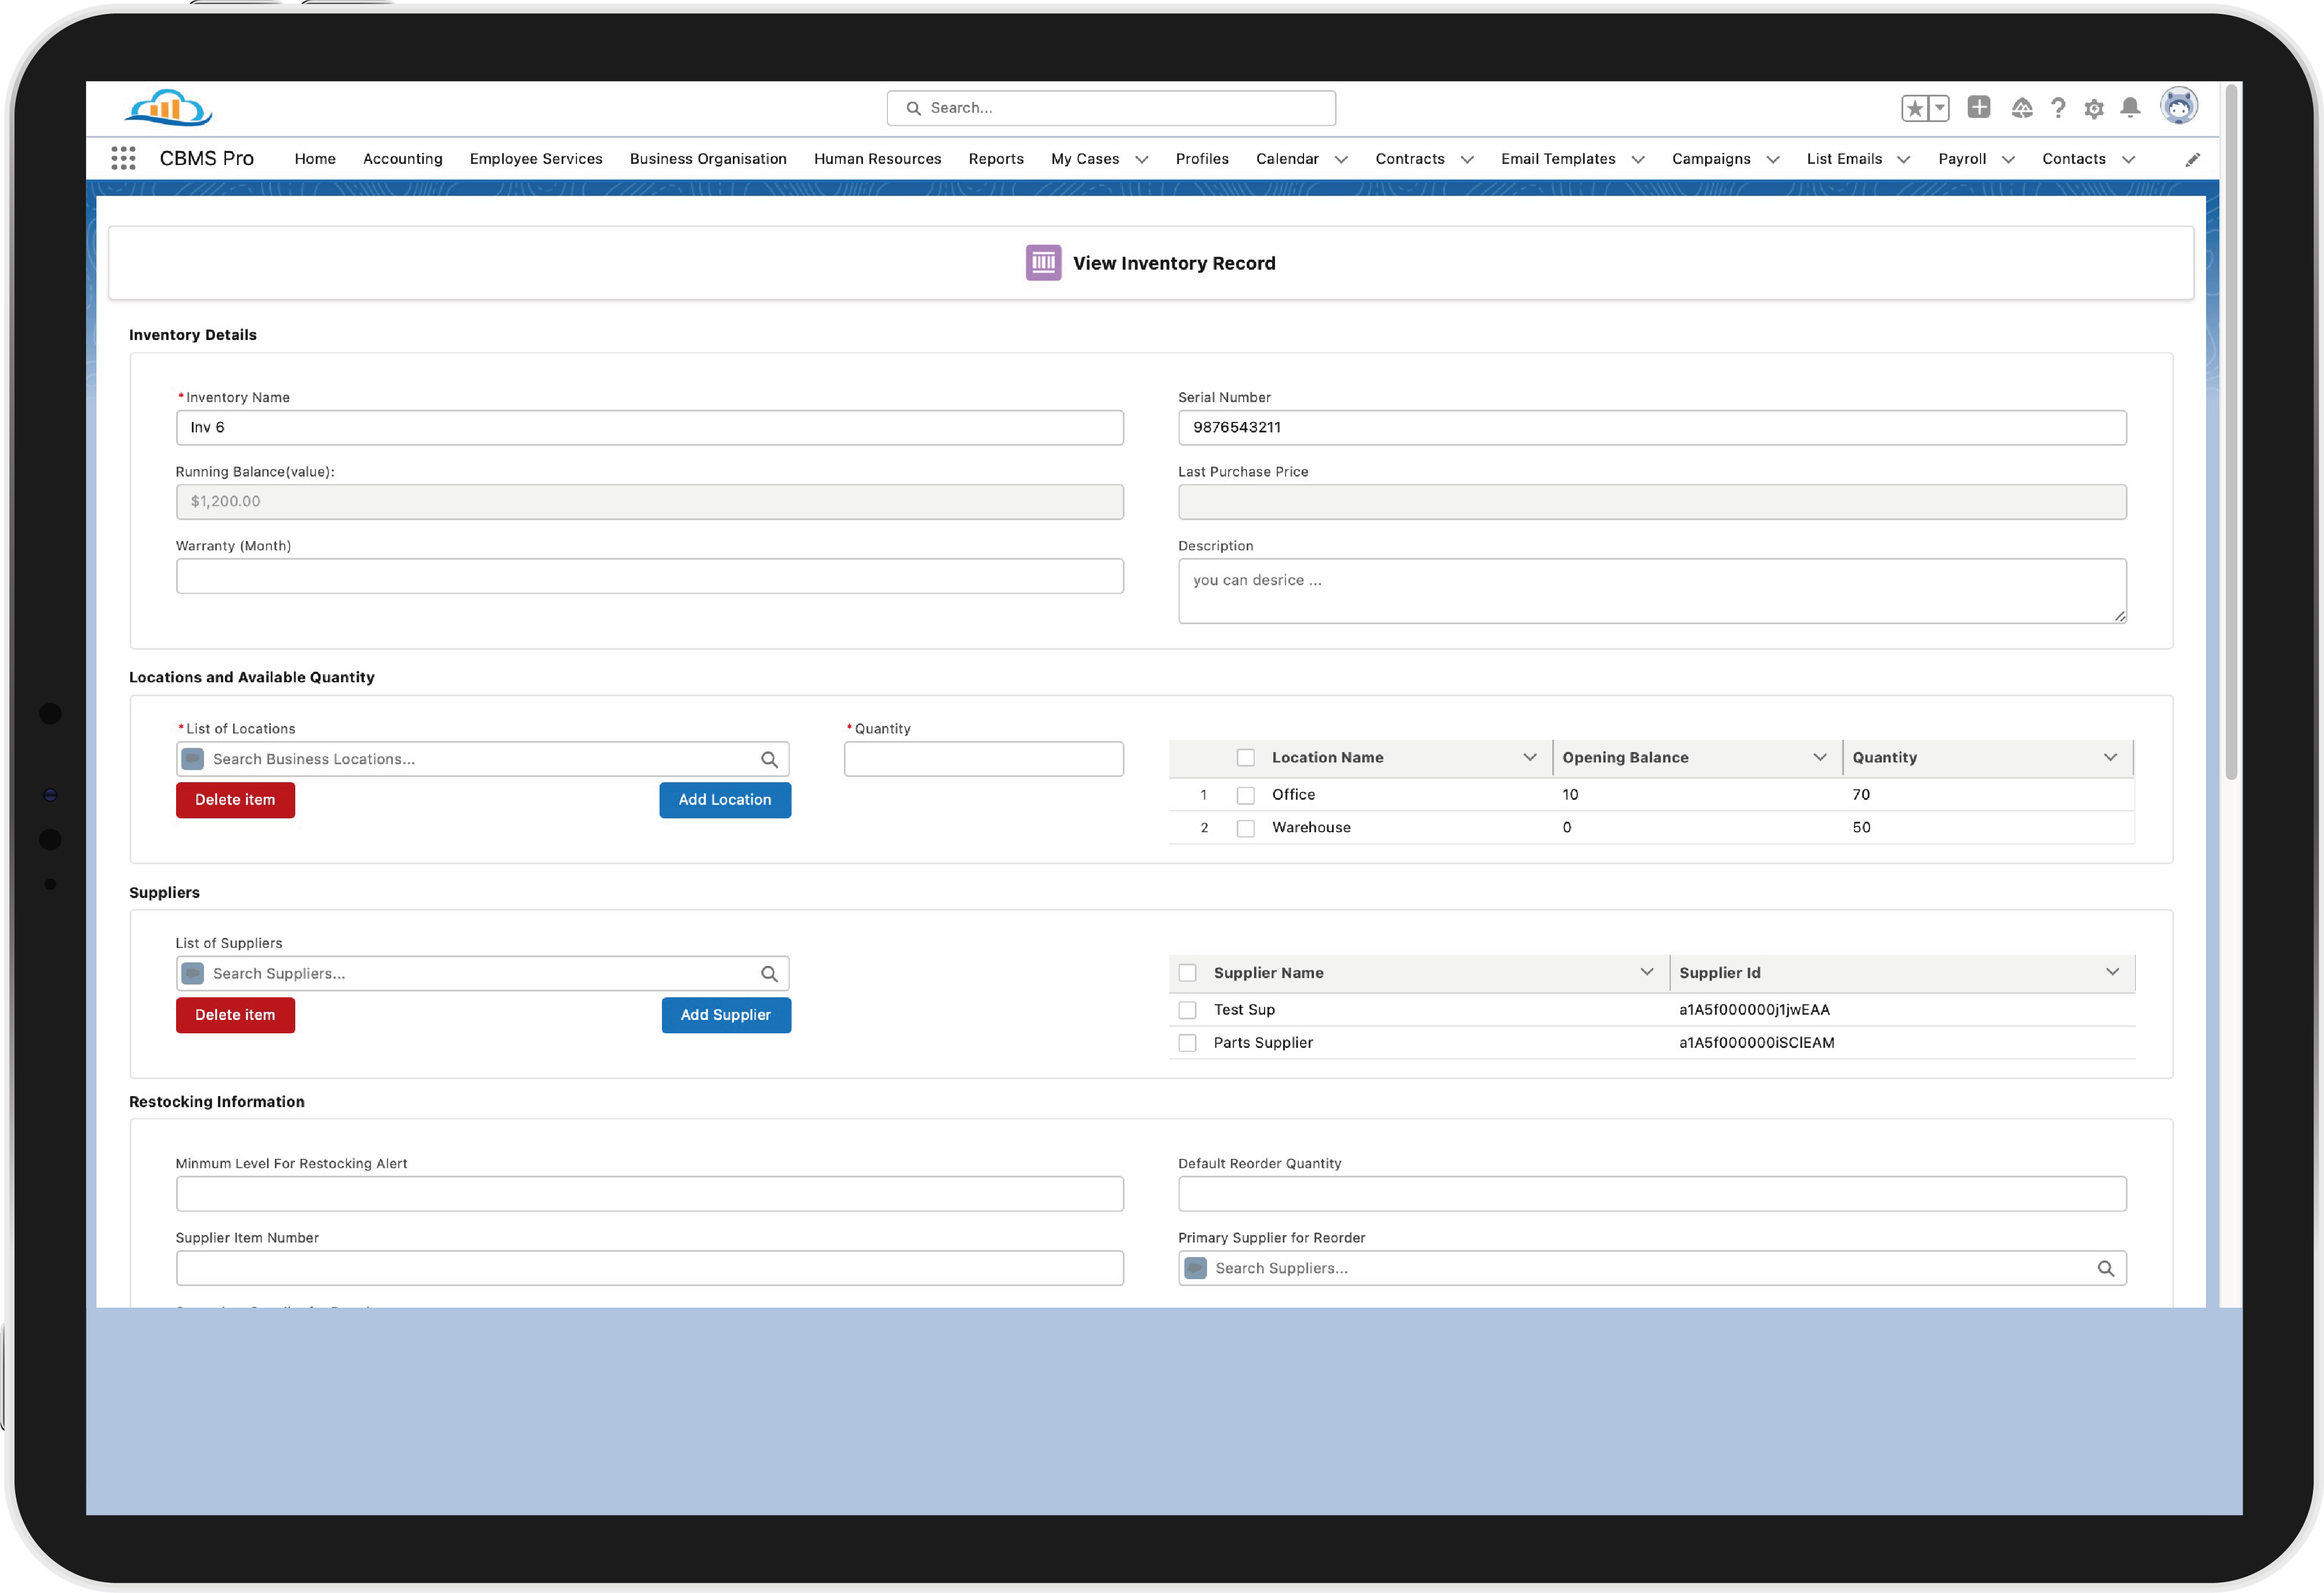2324x1593 pixels.
Task: Click the Primary Supplier for Reorder magnifier icon
Action: click(x=2105, y=1268)
